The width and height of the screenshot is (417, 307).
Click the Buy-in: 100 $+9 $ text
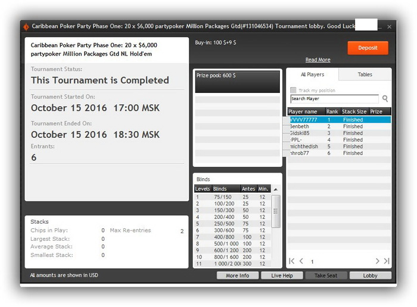(x=216, y=42)
